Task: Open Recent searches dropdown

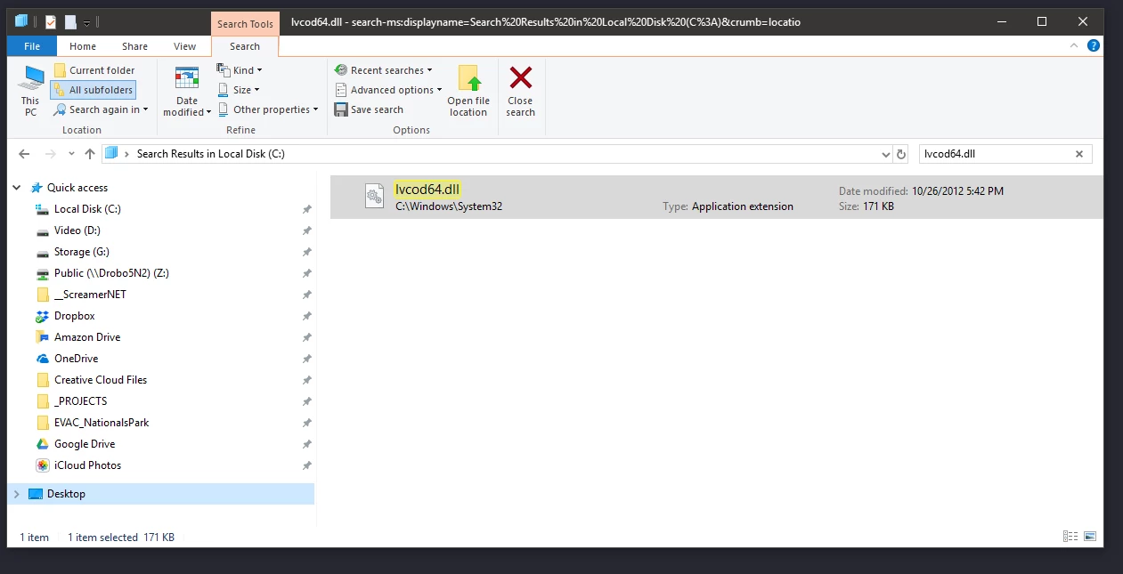Action: pyautogui.click(x=383, y=70)
